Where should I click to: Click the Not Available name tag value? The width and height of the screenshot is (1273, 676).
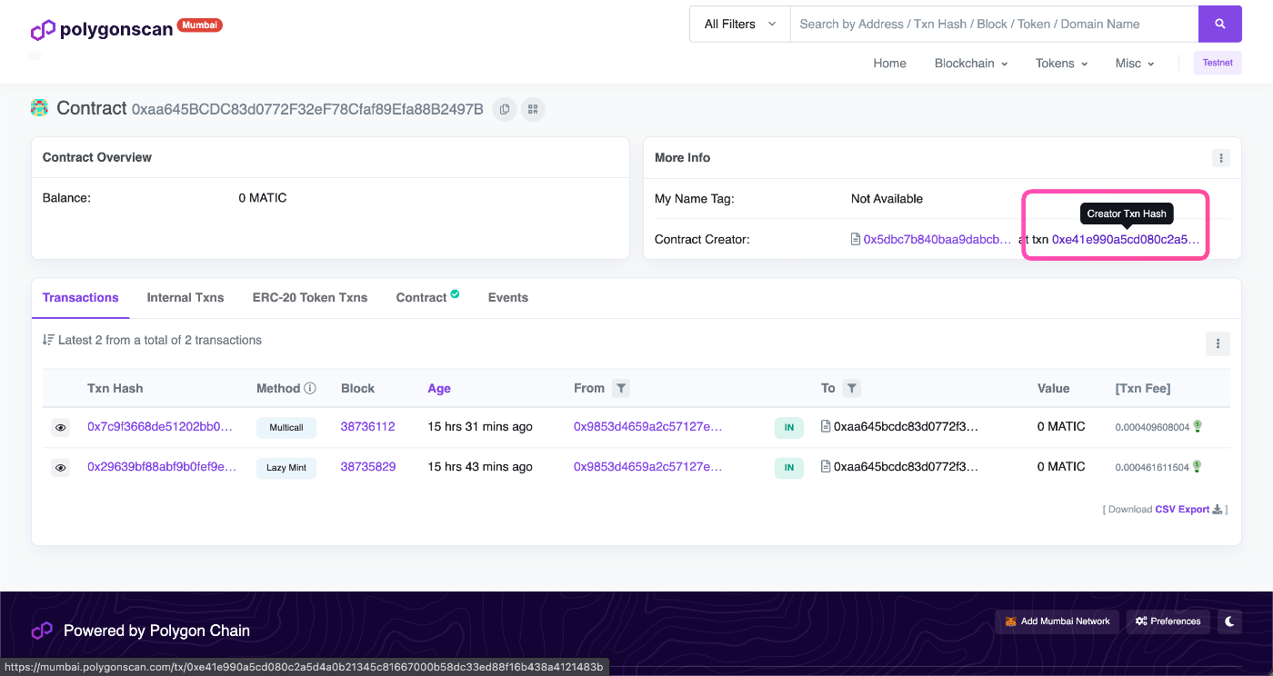[x=887, y=198]
